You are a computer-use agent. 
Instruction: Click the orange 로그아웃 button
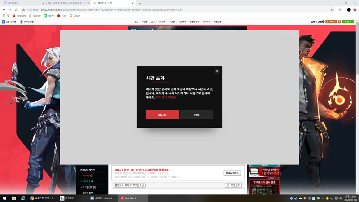coord(331,22)
